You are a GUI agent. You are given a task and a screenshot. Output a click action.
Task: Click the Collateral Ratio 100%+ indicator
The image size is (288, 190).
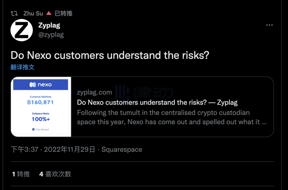pyautogui.click(x=41, y=116)
